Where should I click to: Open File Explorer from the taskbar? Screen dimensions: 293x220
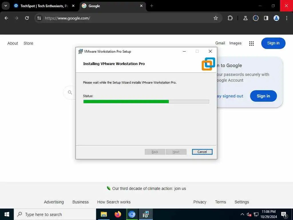click(104, 214)
